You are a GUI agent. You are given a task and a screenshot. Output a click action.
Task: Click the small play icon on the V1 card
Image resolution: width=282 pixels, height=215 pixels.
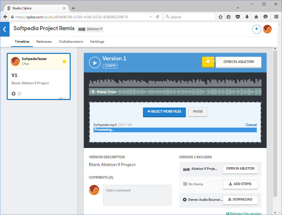click(x=13, y=94)
